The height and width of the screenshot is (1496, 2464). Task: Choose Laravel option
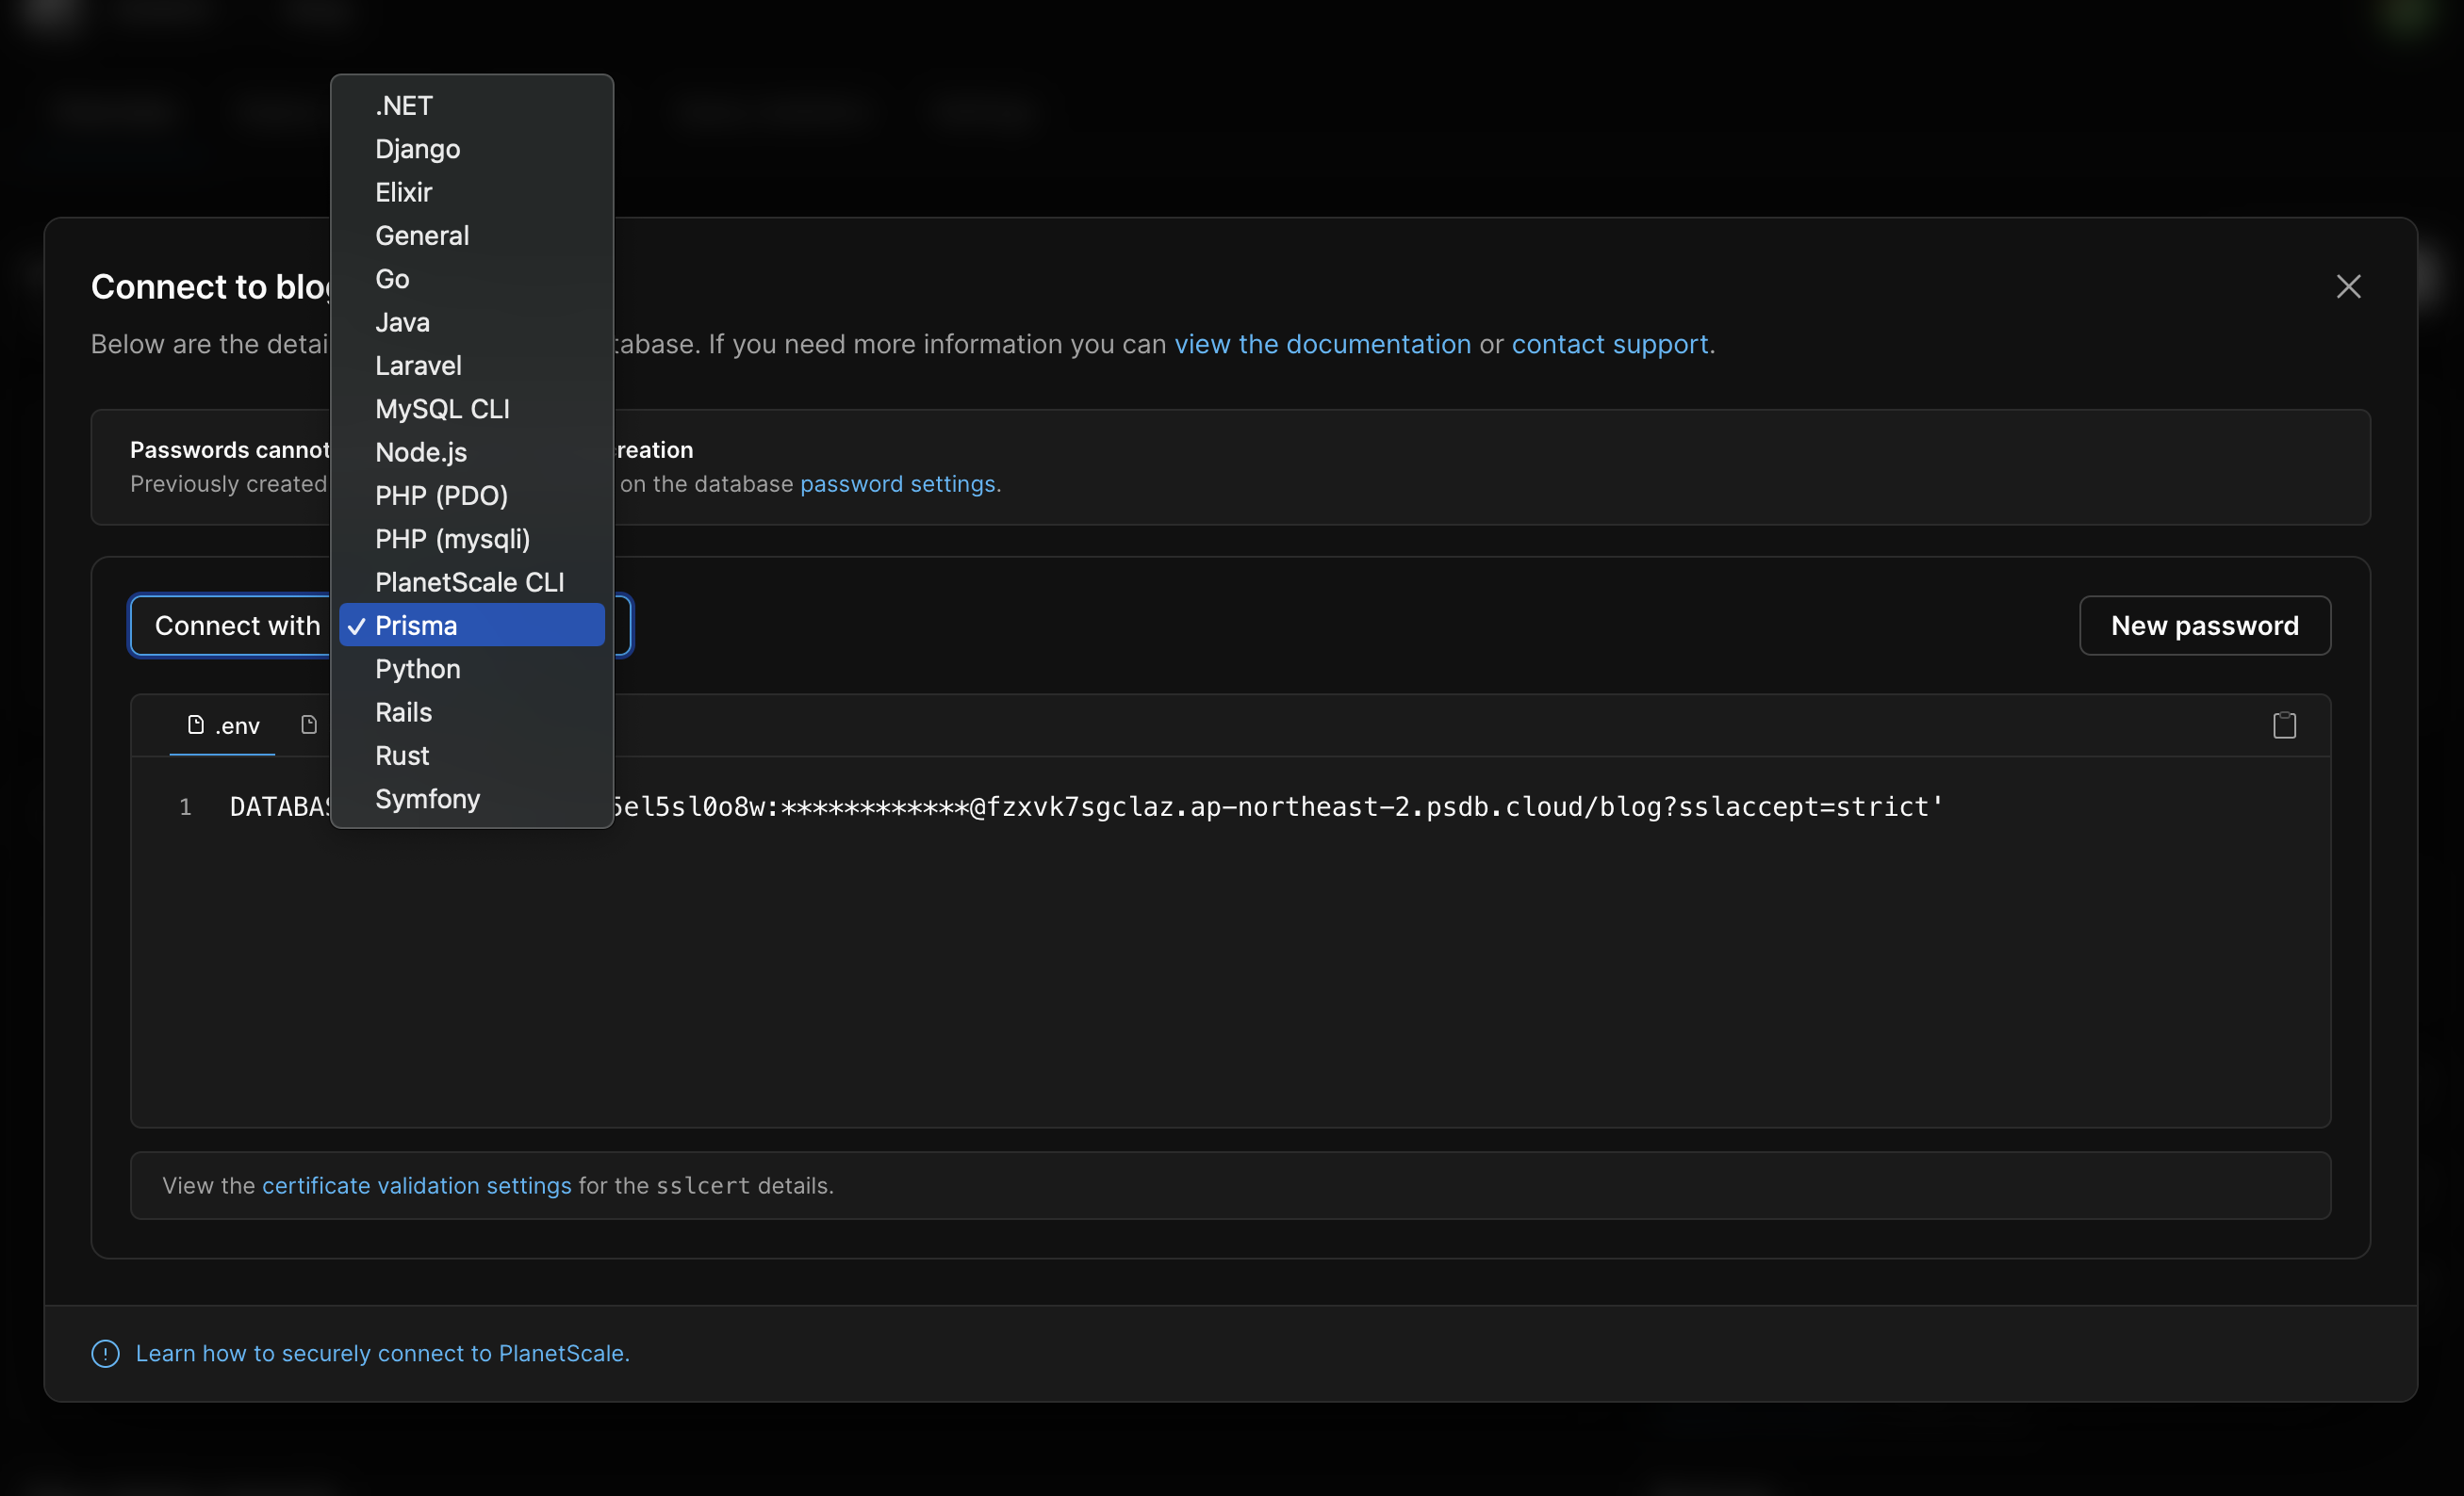(418, 366)
